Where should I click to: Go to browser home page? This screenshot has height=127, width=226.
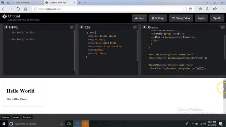[25, 9]
